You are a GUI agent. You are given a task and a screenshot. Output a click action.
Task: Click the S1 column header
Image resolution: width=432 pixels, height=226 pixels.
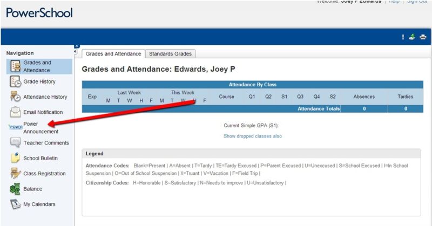285,97
